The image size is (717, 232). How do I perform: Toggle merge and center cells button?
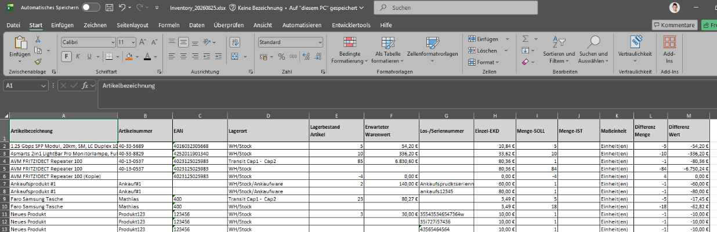click(233, 56)
